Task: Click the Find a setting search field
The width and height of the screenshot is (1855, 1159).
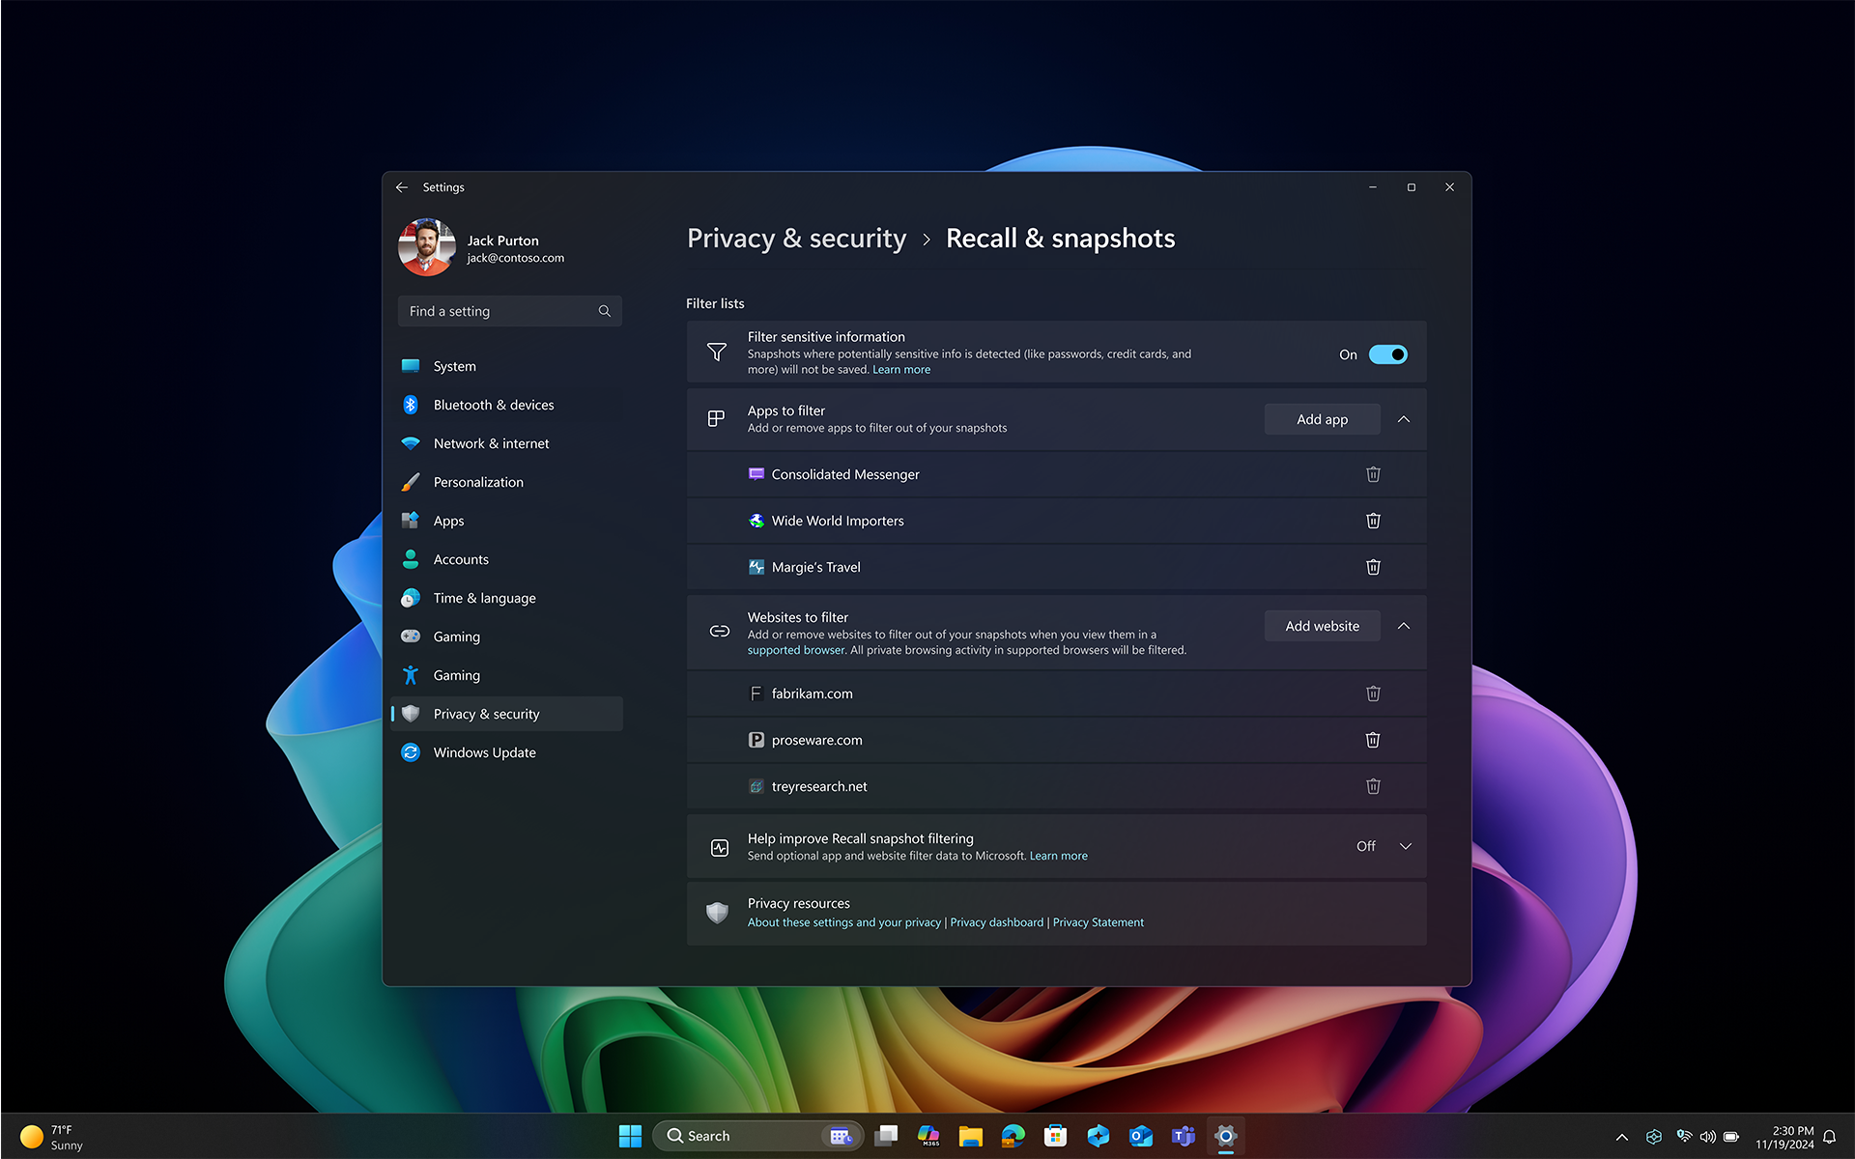Action: (509, 310)
